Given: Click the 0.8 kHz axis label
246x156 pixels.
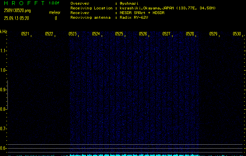Looking at the screenshot, I should pos(3,109).
